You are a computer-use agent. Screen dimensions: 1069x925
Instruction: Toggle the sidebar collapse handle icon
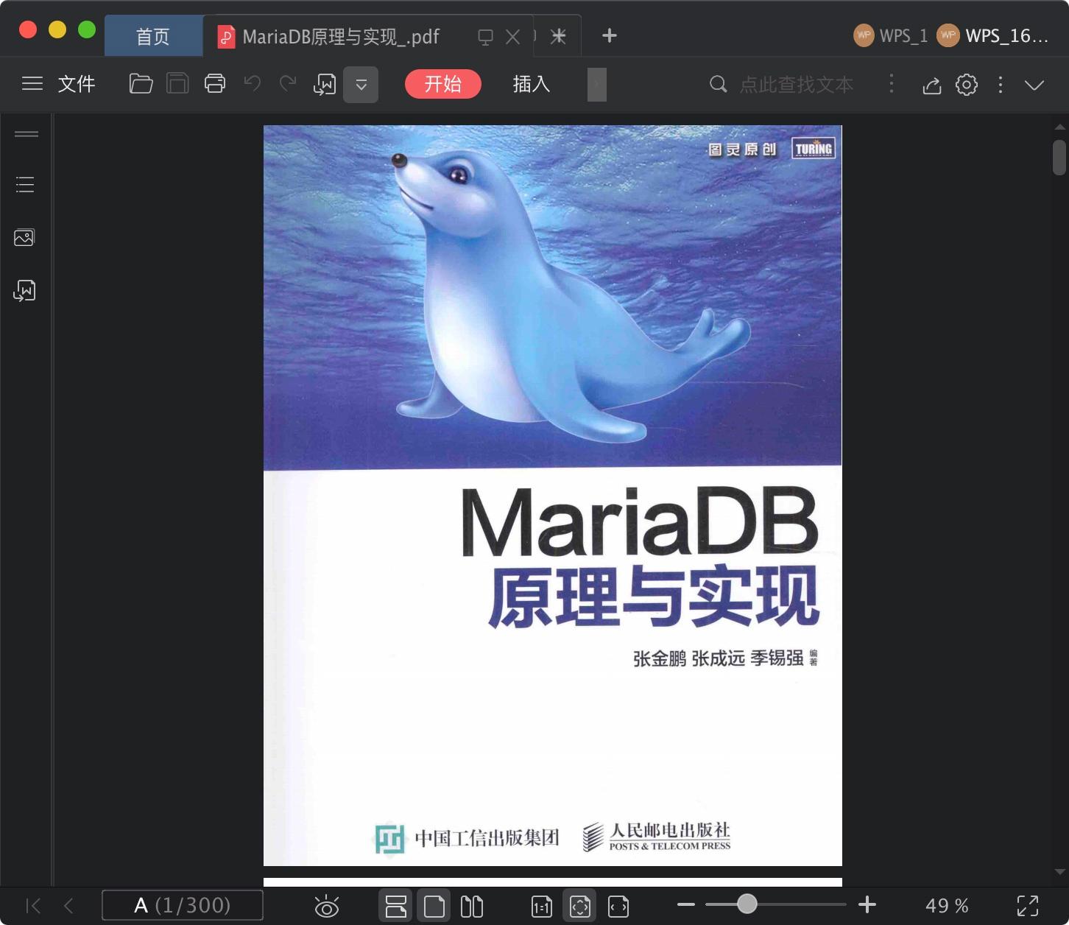27,134
